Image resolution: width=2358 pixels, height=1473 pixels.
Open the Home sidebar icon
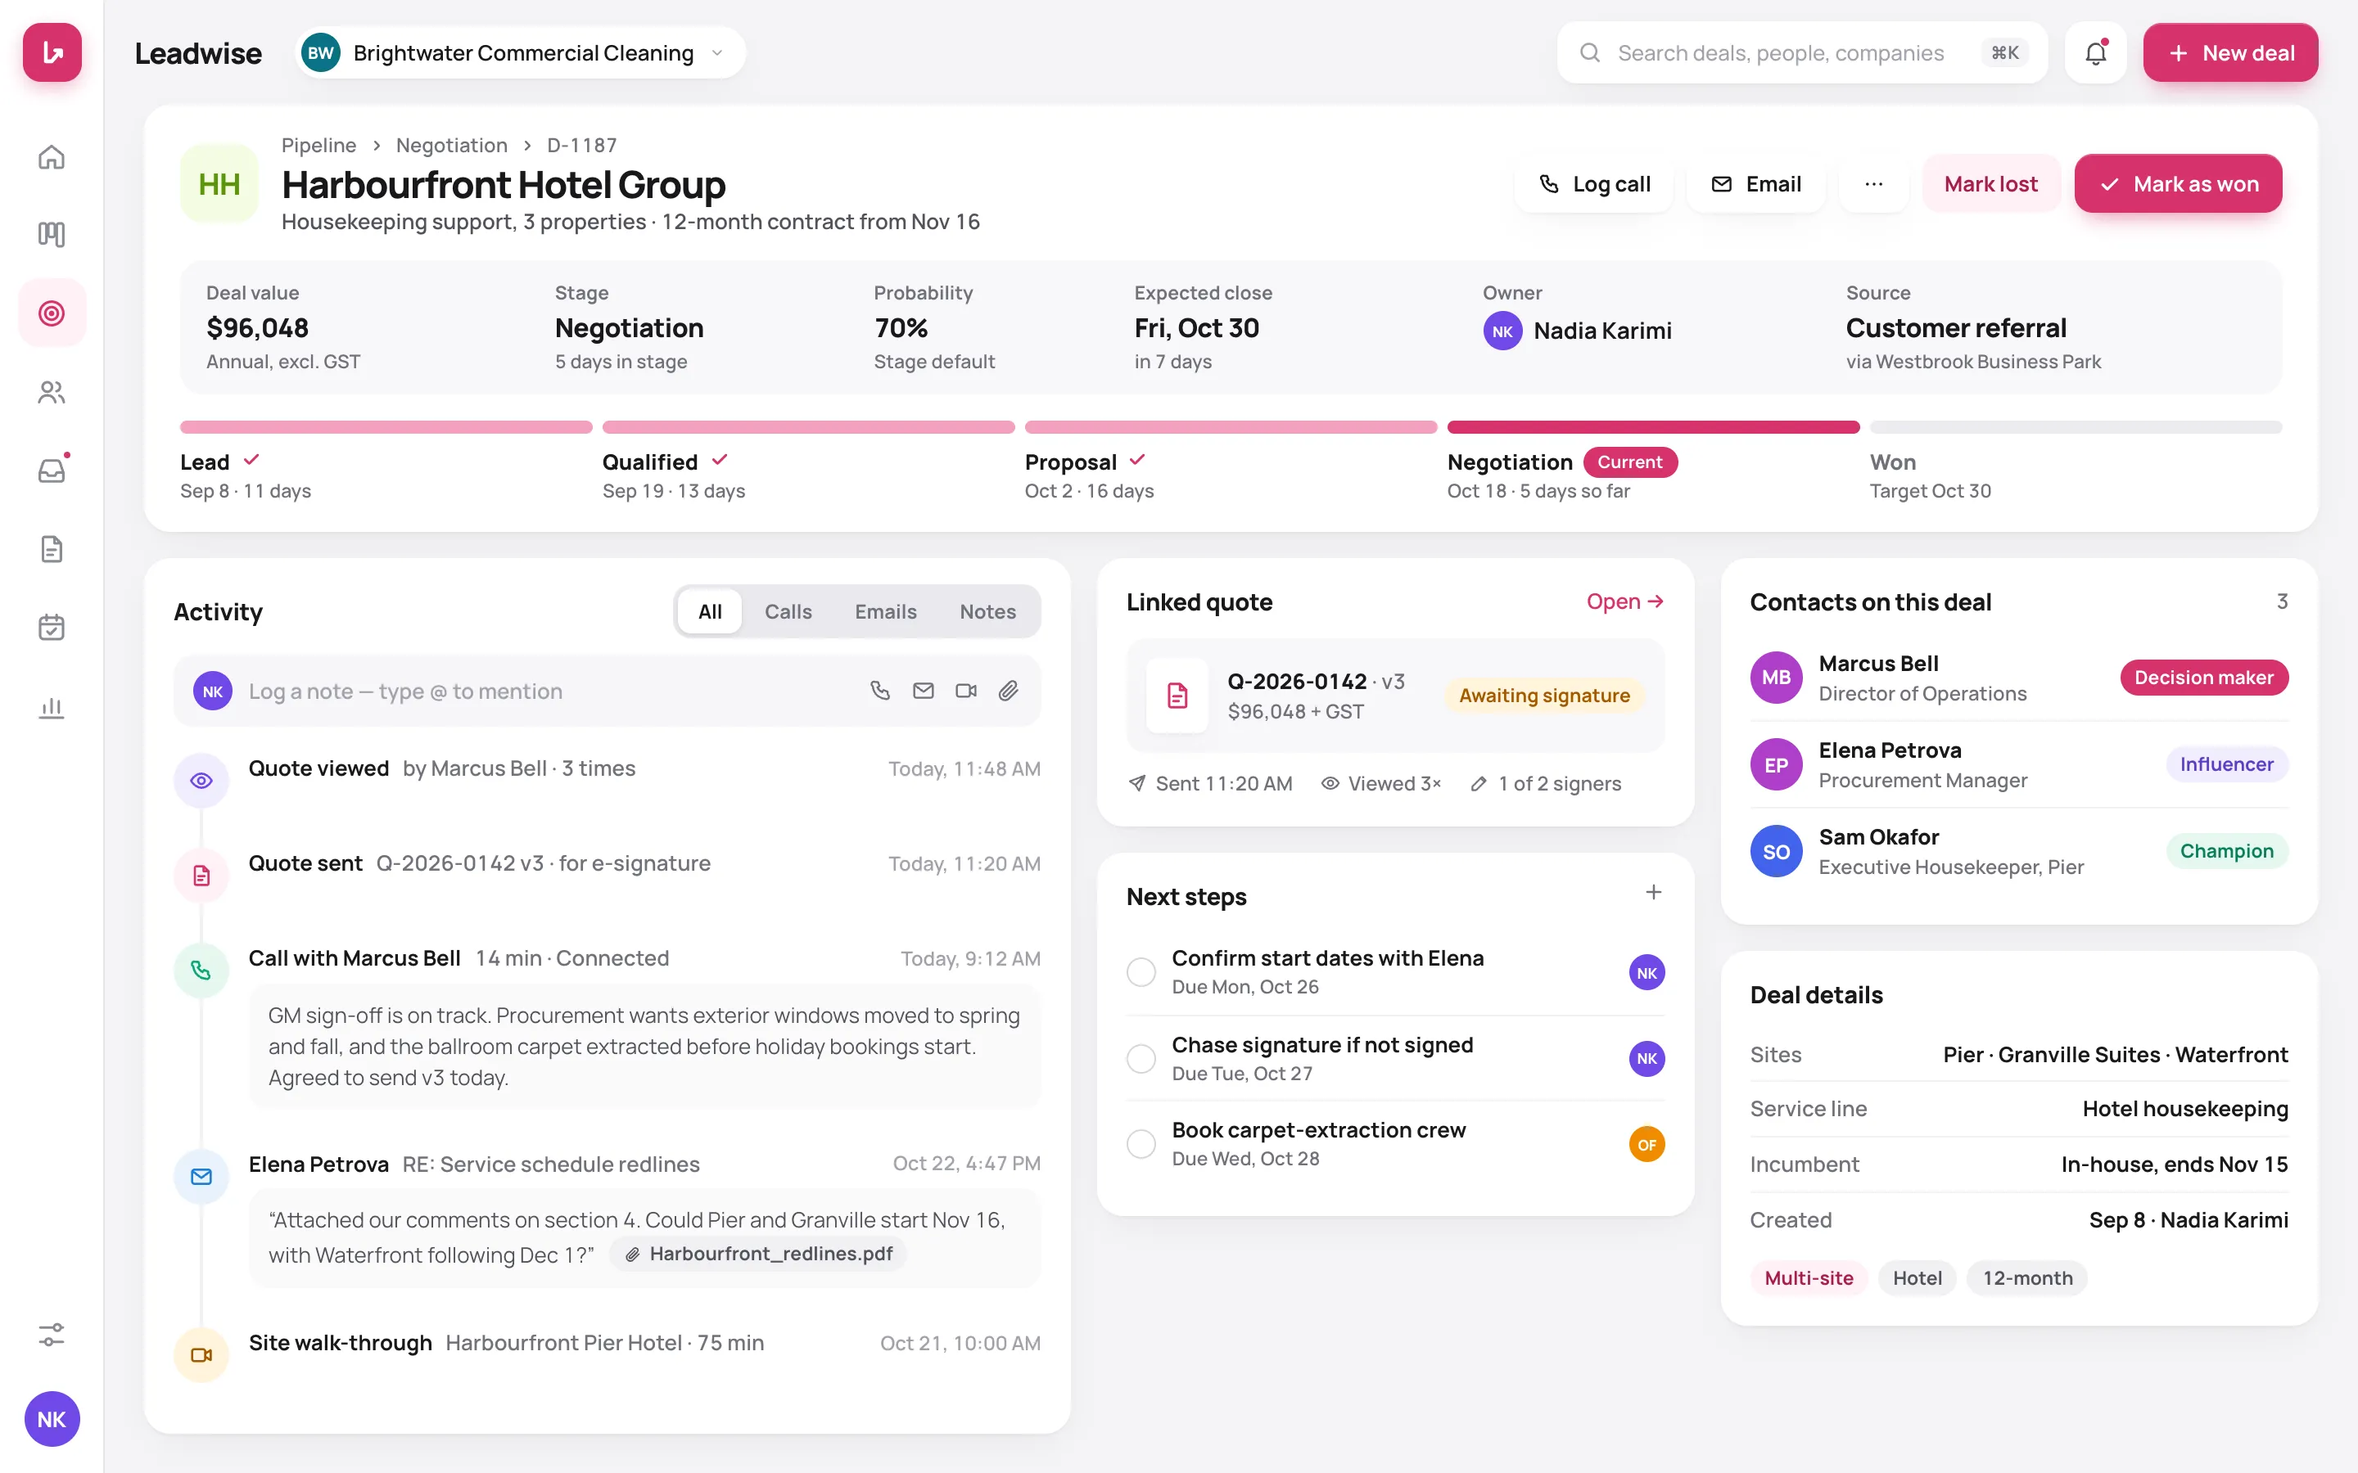click(x=52, y=157)
